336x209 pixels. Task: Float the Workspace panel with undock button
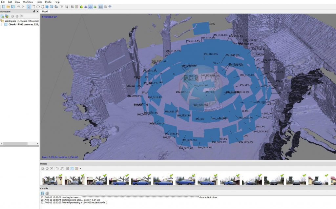tap(34, 11)
